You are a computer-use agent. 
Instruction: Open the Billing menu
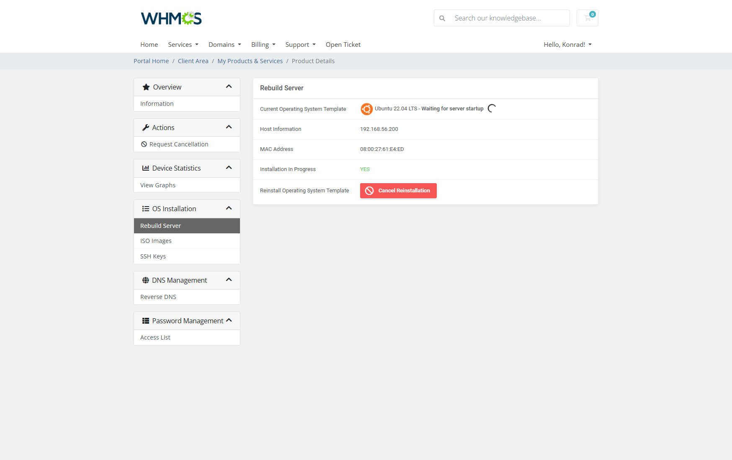click(x=263, y=44)
